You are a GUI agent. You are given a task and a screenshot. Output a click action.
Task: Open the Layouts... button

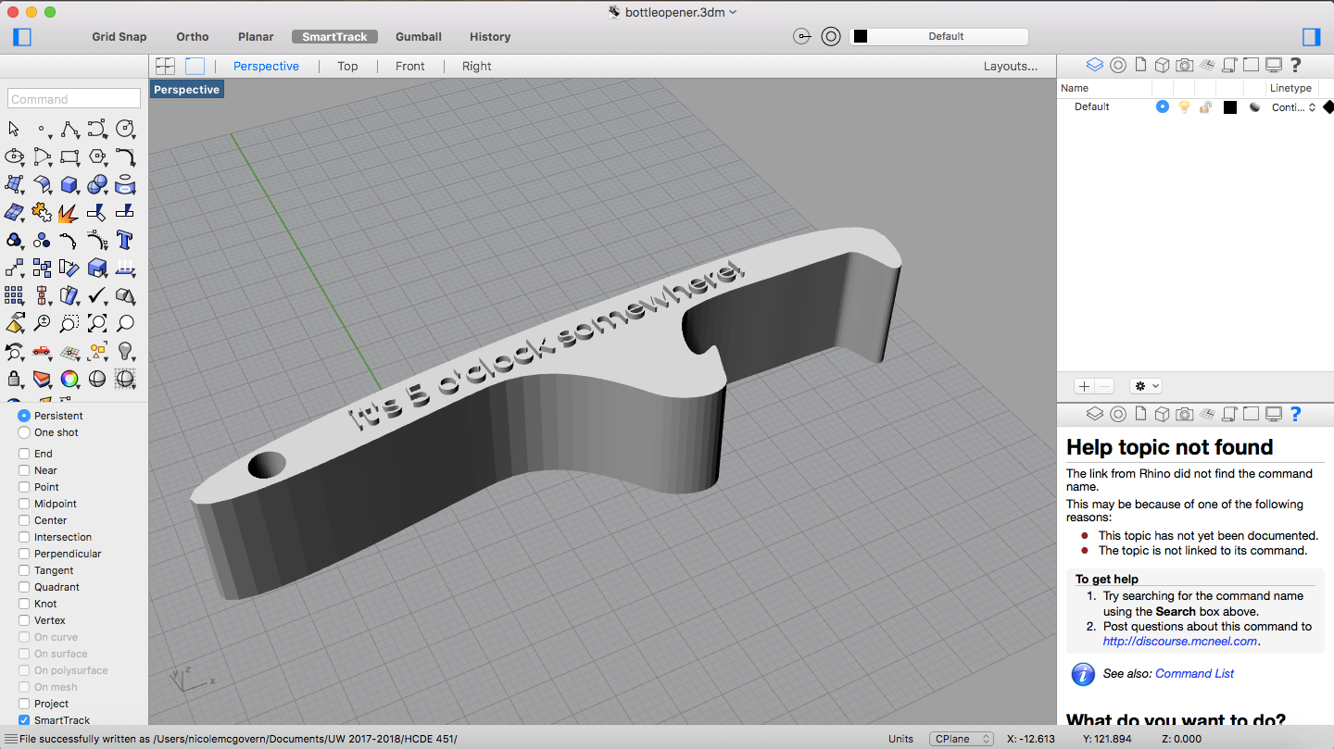coord(1011,66)
